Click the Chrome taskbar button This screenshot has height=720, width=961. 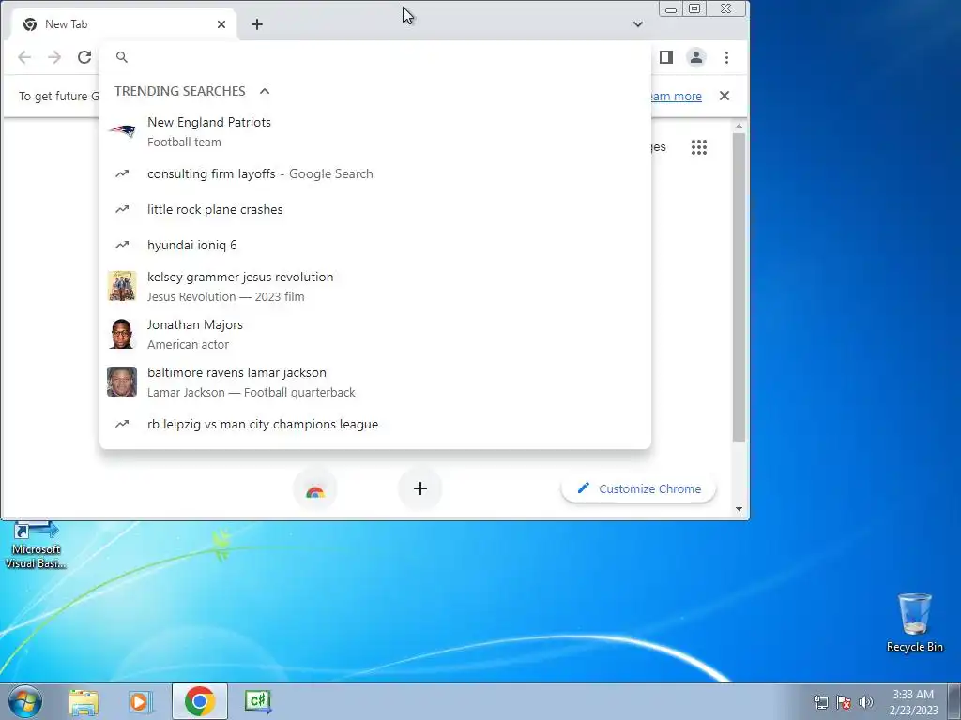[x=199, y=701]
